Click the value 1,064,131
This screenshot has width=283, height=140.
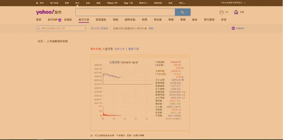pyautogui.click(x=176, y=89)
